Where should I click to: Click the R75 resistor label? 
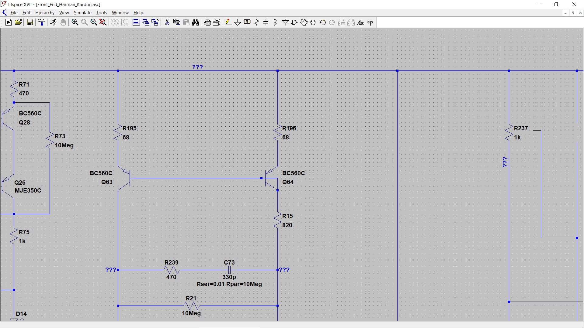pyautogui.click(x=24, y=232)
